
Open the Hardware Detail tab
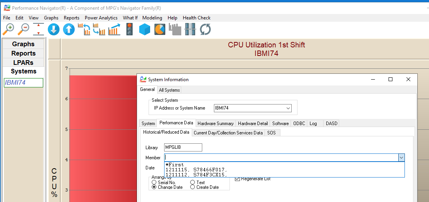[x=253, y=124]
